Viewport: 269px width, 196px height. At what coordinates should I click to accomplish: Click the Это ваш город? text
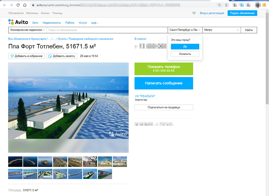pyautogui.click(x=180, y=40)
